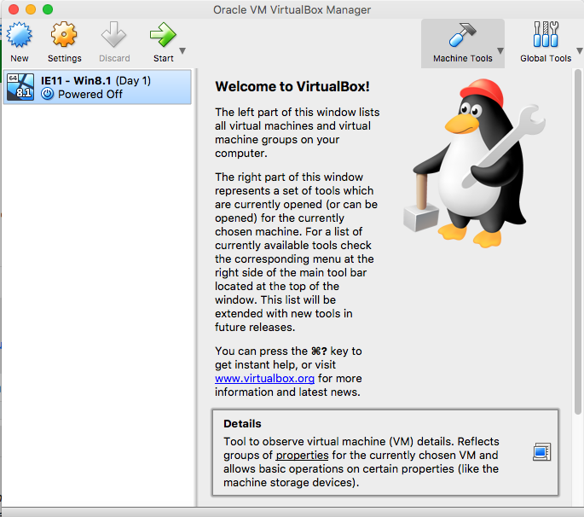Click the Discard saved state icon
Screen dimensions: 584x517
pos(113,37)
